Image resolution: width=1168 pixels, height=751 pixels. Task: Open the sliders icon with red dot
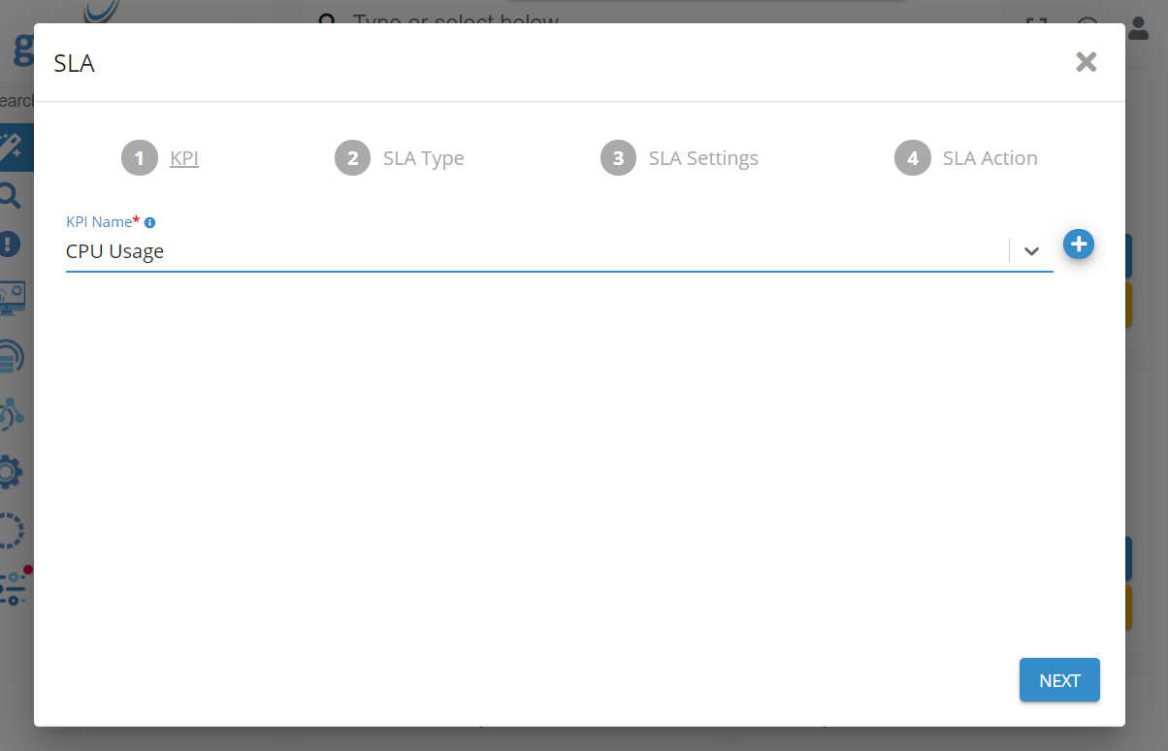14,588
